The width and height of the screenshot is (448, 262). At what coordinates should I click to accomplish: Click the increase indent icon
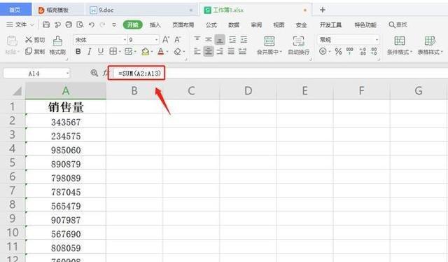pos(244,39)
